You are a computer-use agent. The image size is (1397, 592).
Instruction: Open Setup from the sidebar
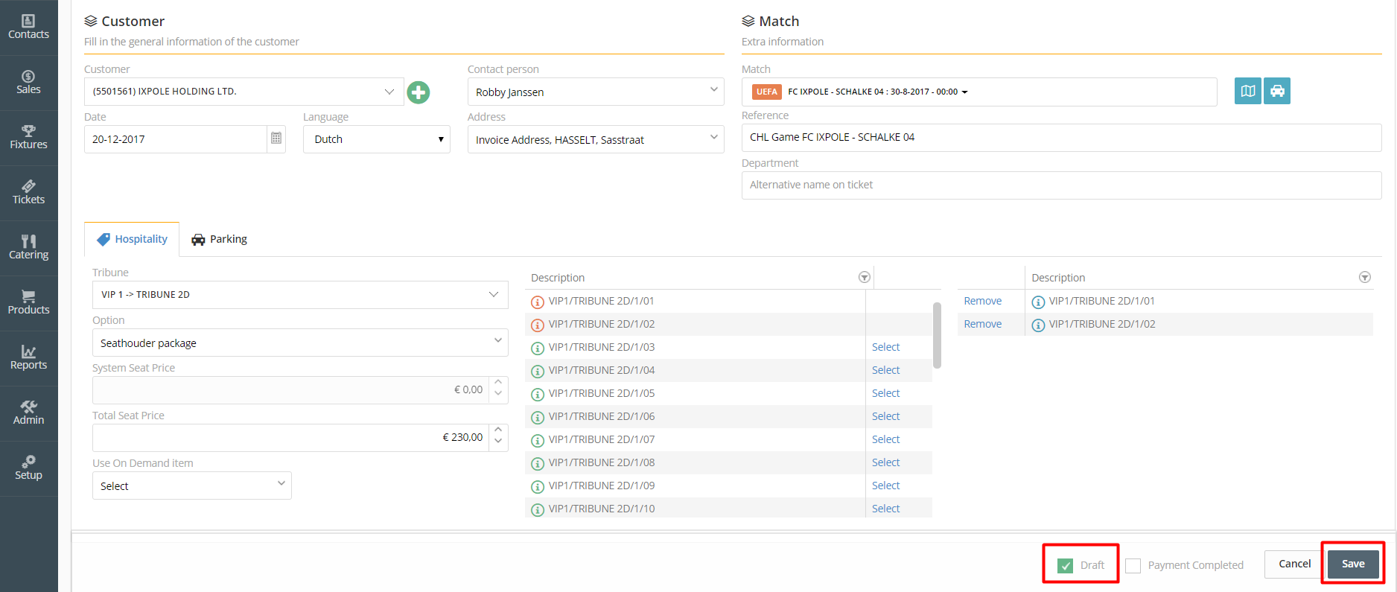tap(28, 468)
